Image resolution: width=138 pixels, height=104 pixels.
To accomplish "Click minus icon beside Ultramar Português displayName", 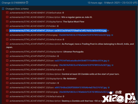I will tap(7, 52).
